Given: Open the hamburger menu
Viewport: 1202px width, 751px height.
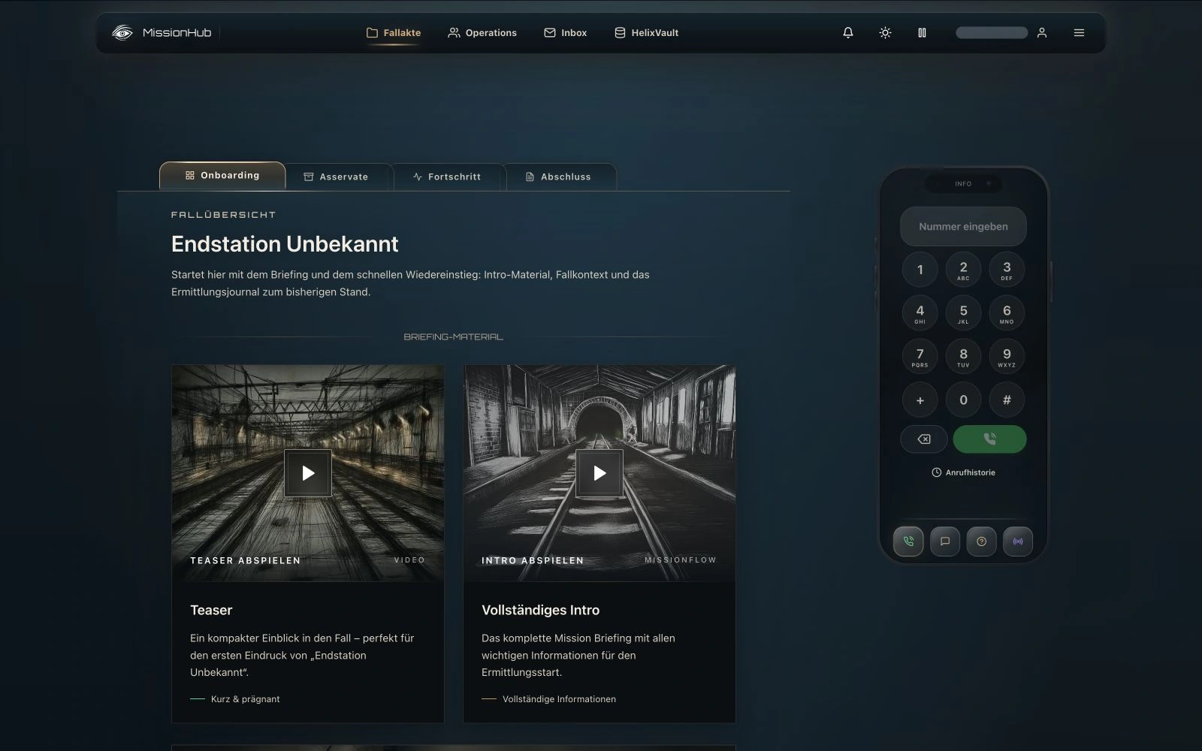Looking at the screenshot, I should click(1079, 32).
